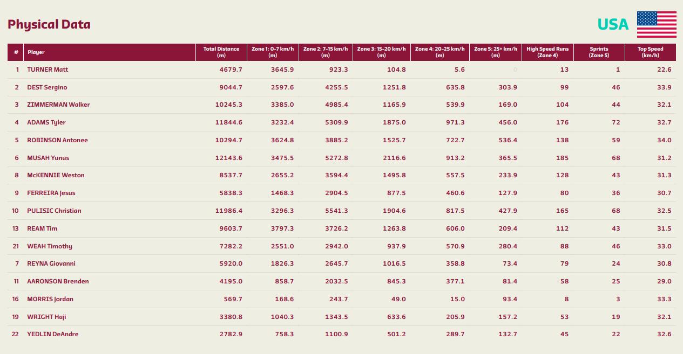Click player name REYNA Giovanni
This screenshot has width=683, height=354.
click(x=51, y=263)
